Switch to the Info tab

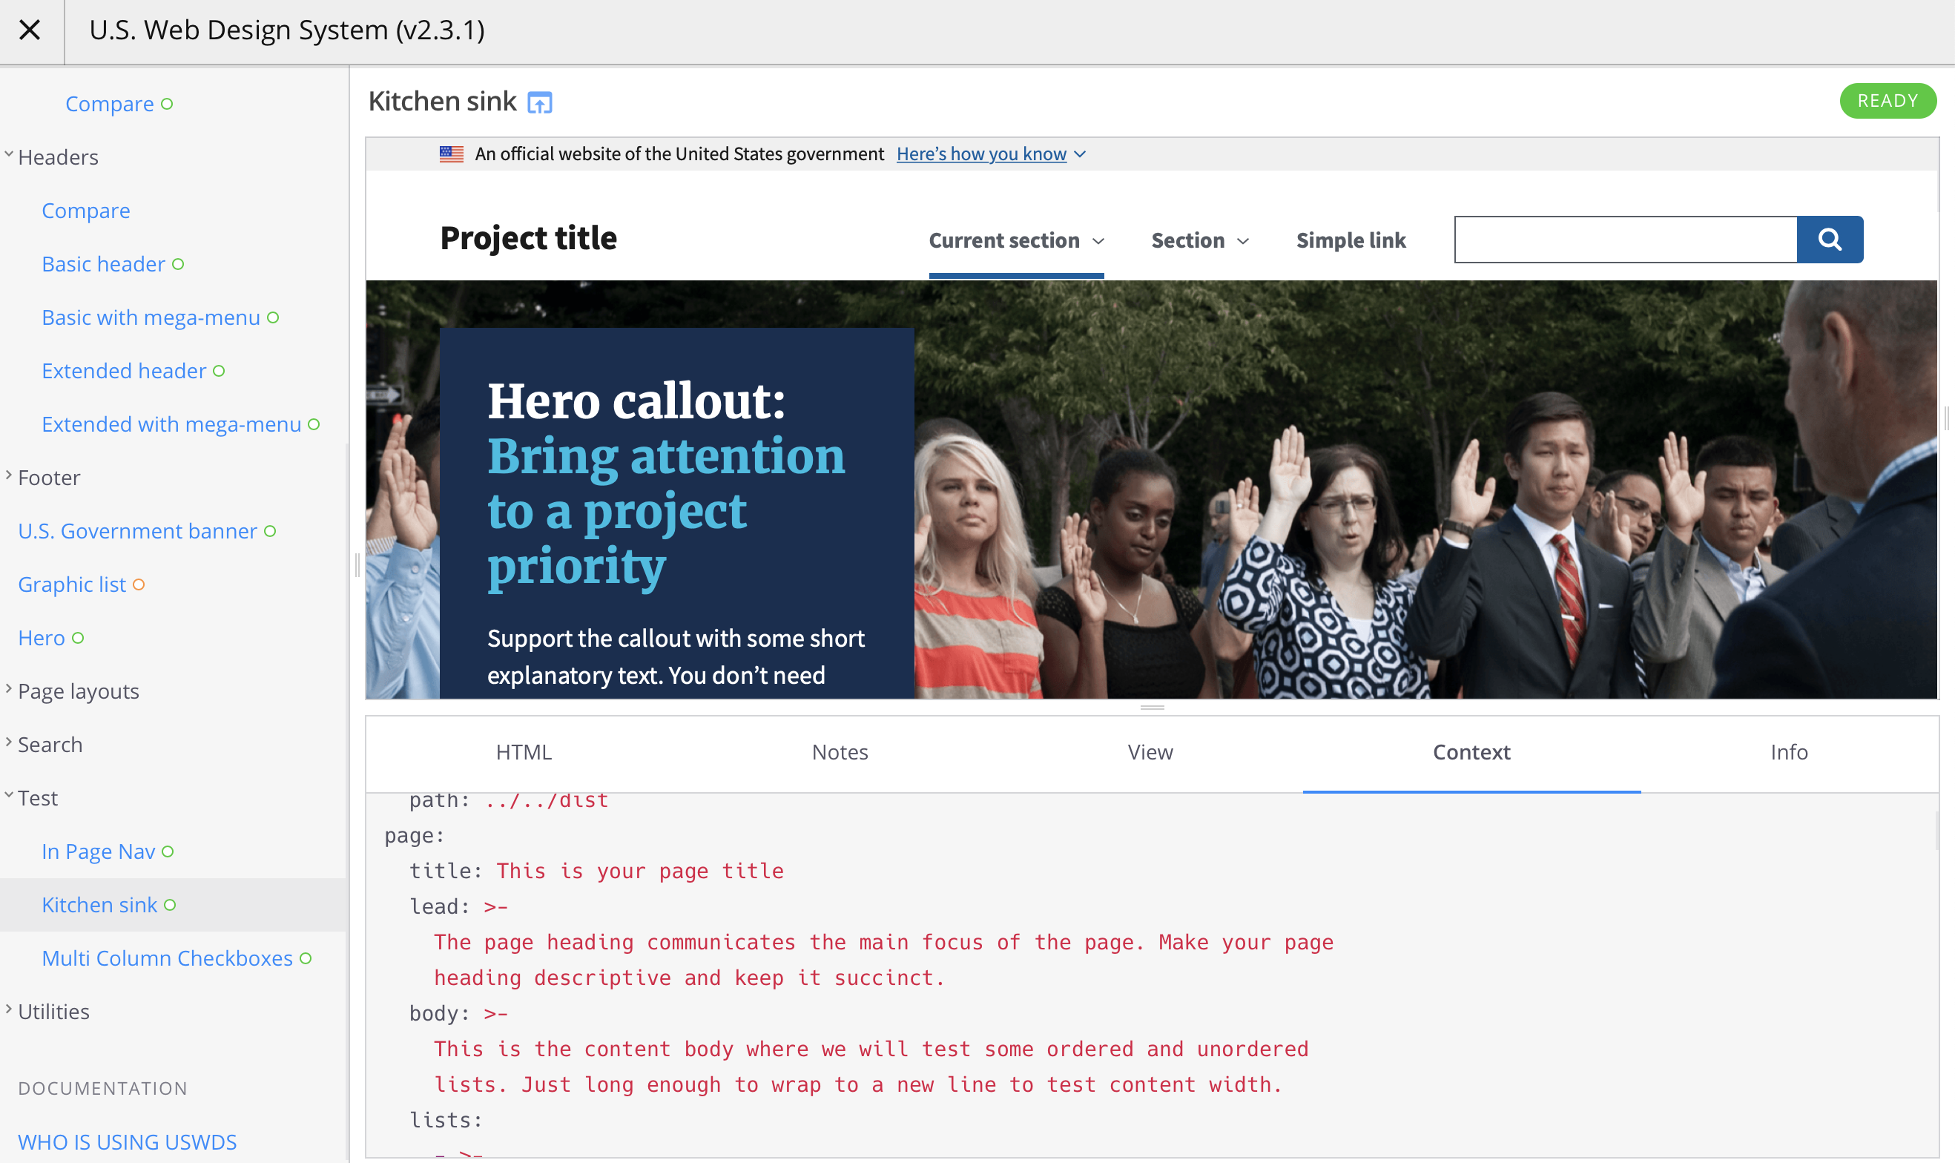pyautogui.click(x=1789, y=752)
